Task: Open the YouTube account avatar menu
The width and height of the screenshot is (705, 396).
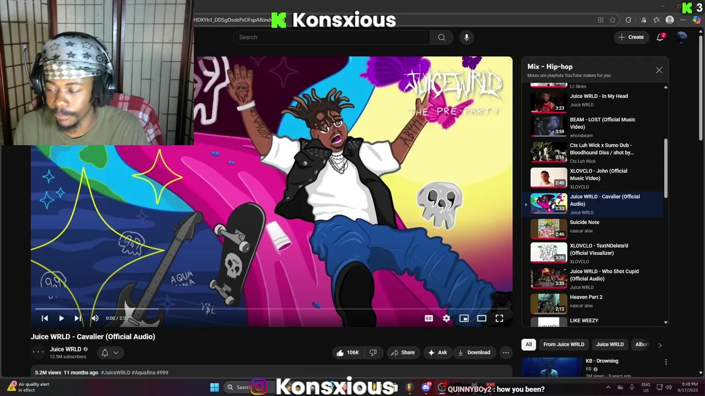Action: (x=682, y=37)
